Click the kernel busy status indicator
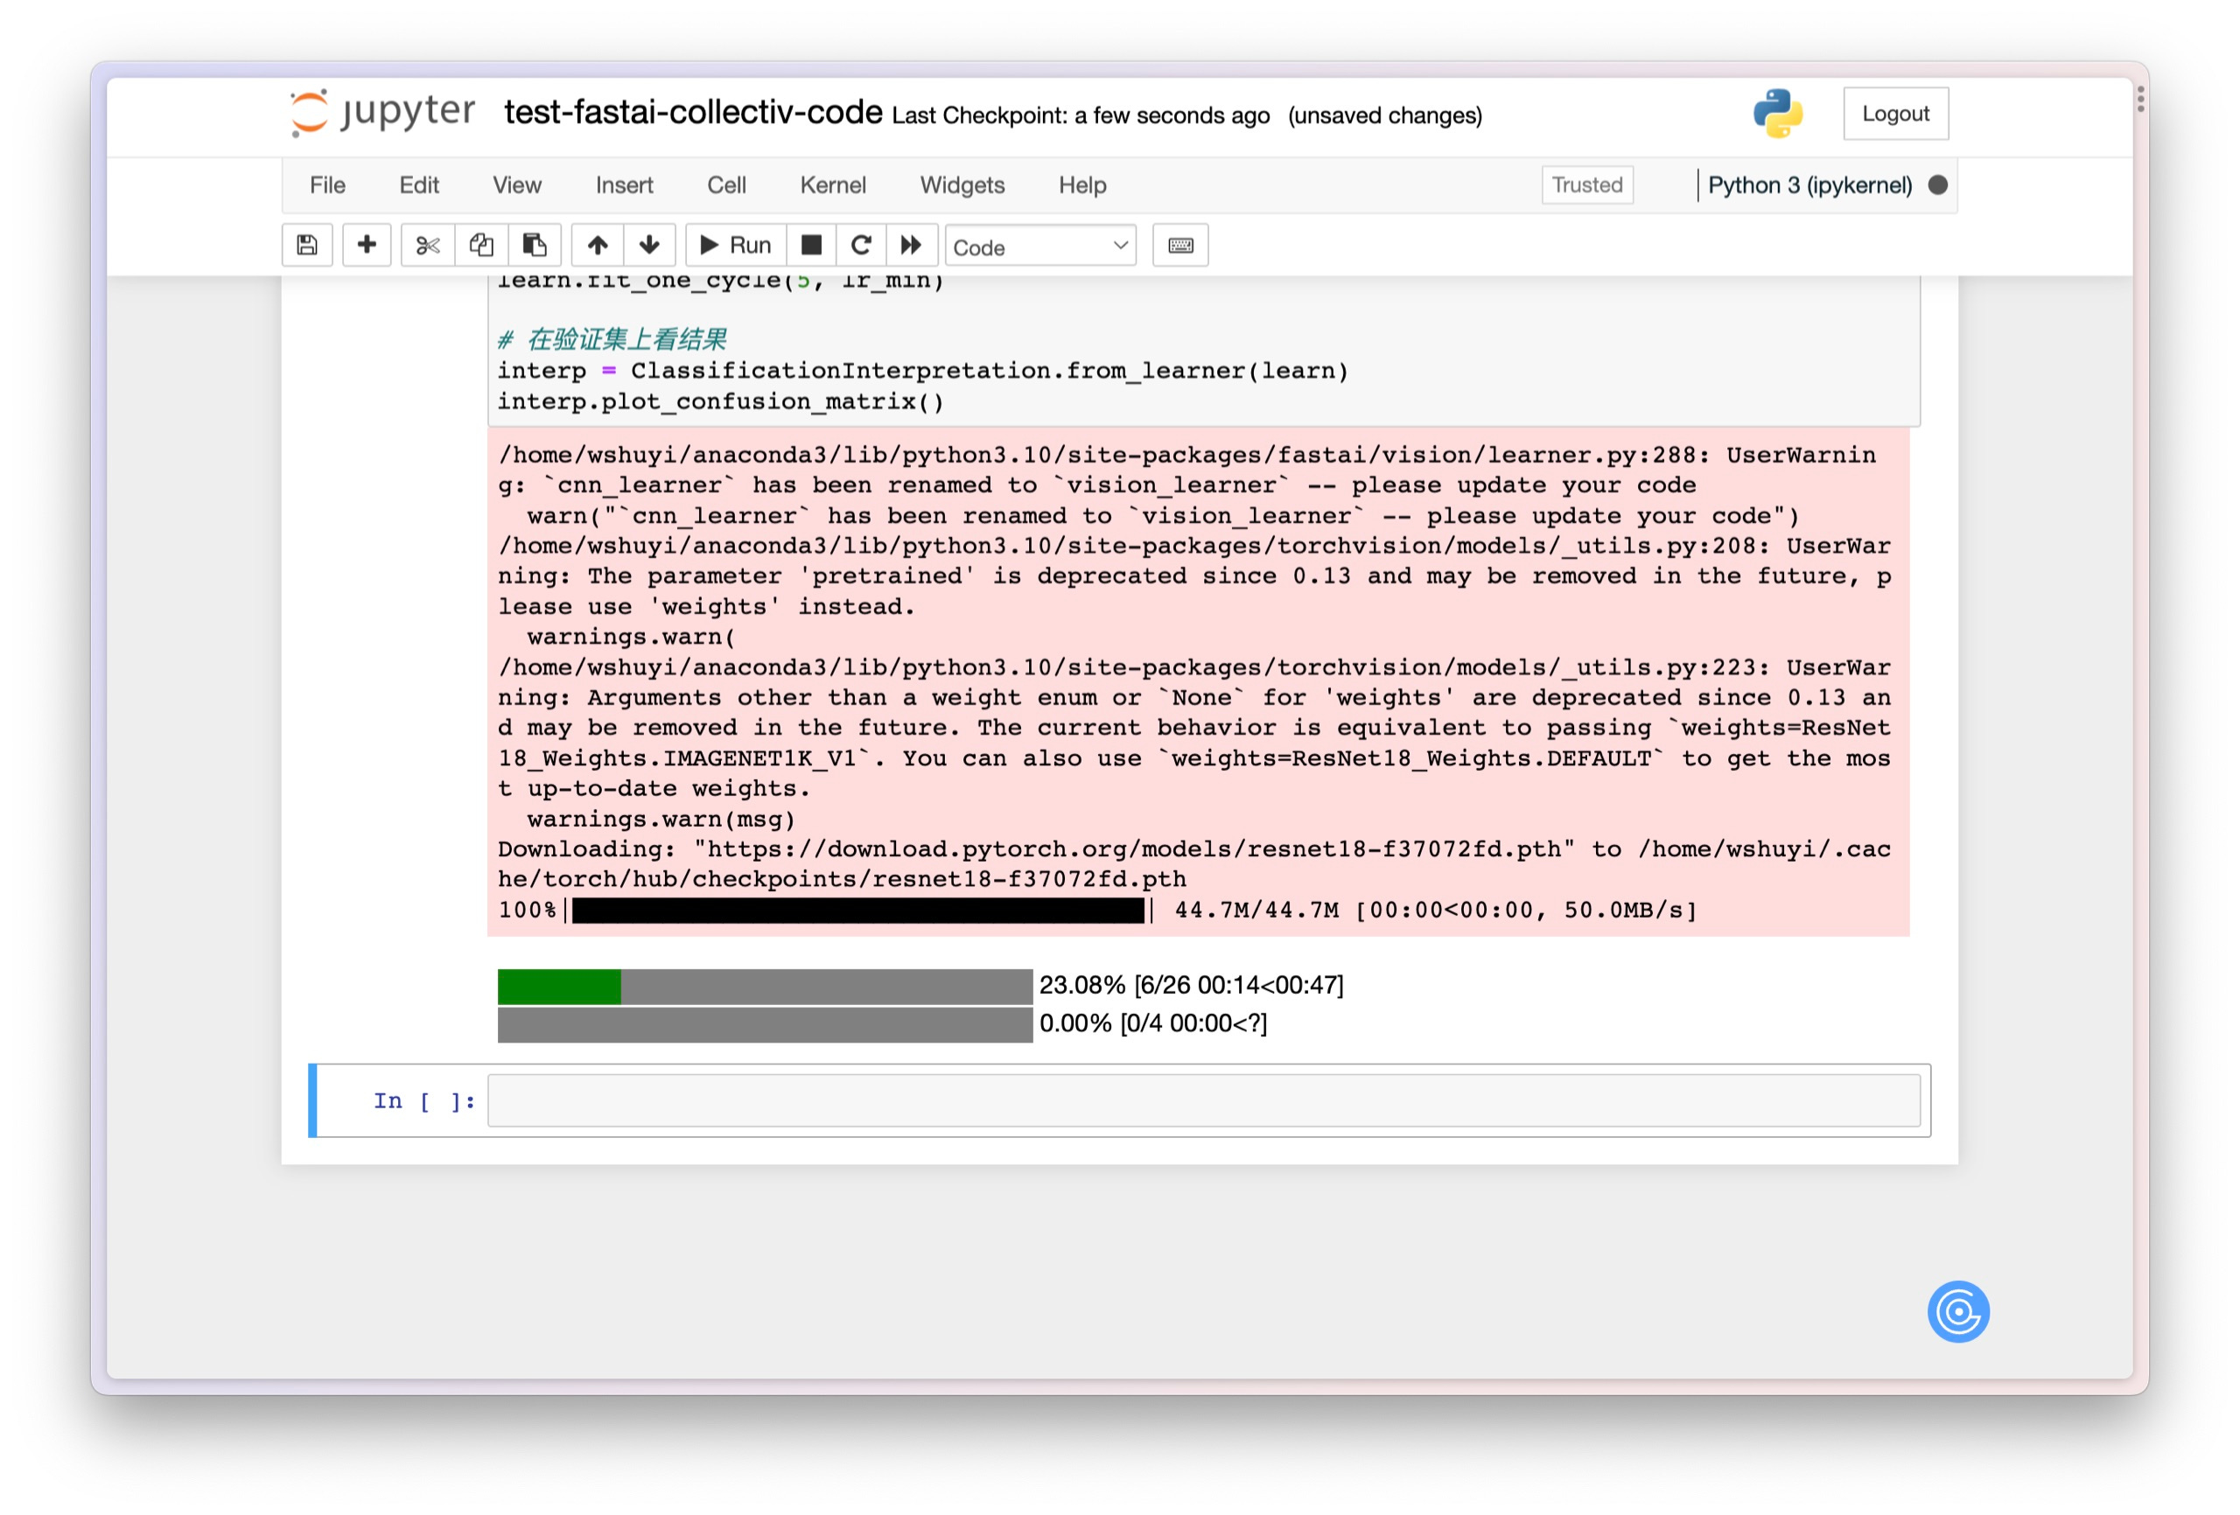This screenshot has height=1515, width=2240. [x=1937, y=185]
